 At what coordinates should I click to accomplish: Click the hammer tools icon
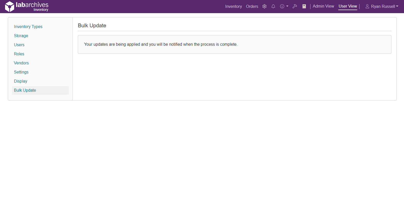click(x=295, y=6)
